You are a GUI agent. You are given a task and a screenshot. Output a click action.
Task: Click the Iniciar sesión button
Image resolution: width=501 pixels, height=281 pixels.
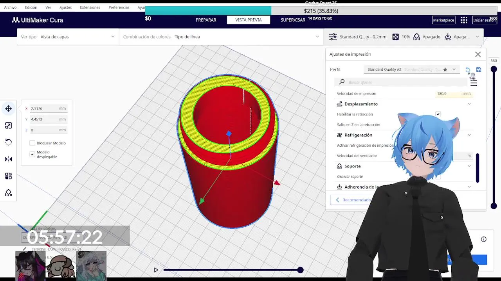[x=484, y=20]
